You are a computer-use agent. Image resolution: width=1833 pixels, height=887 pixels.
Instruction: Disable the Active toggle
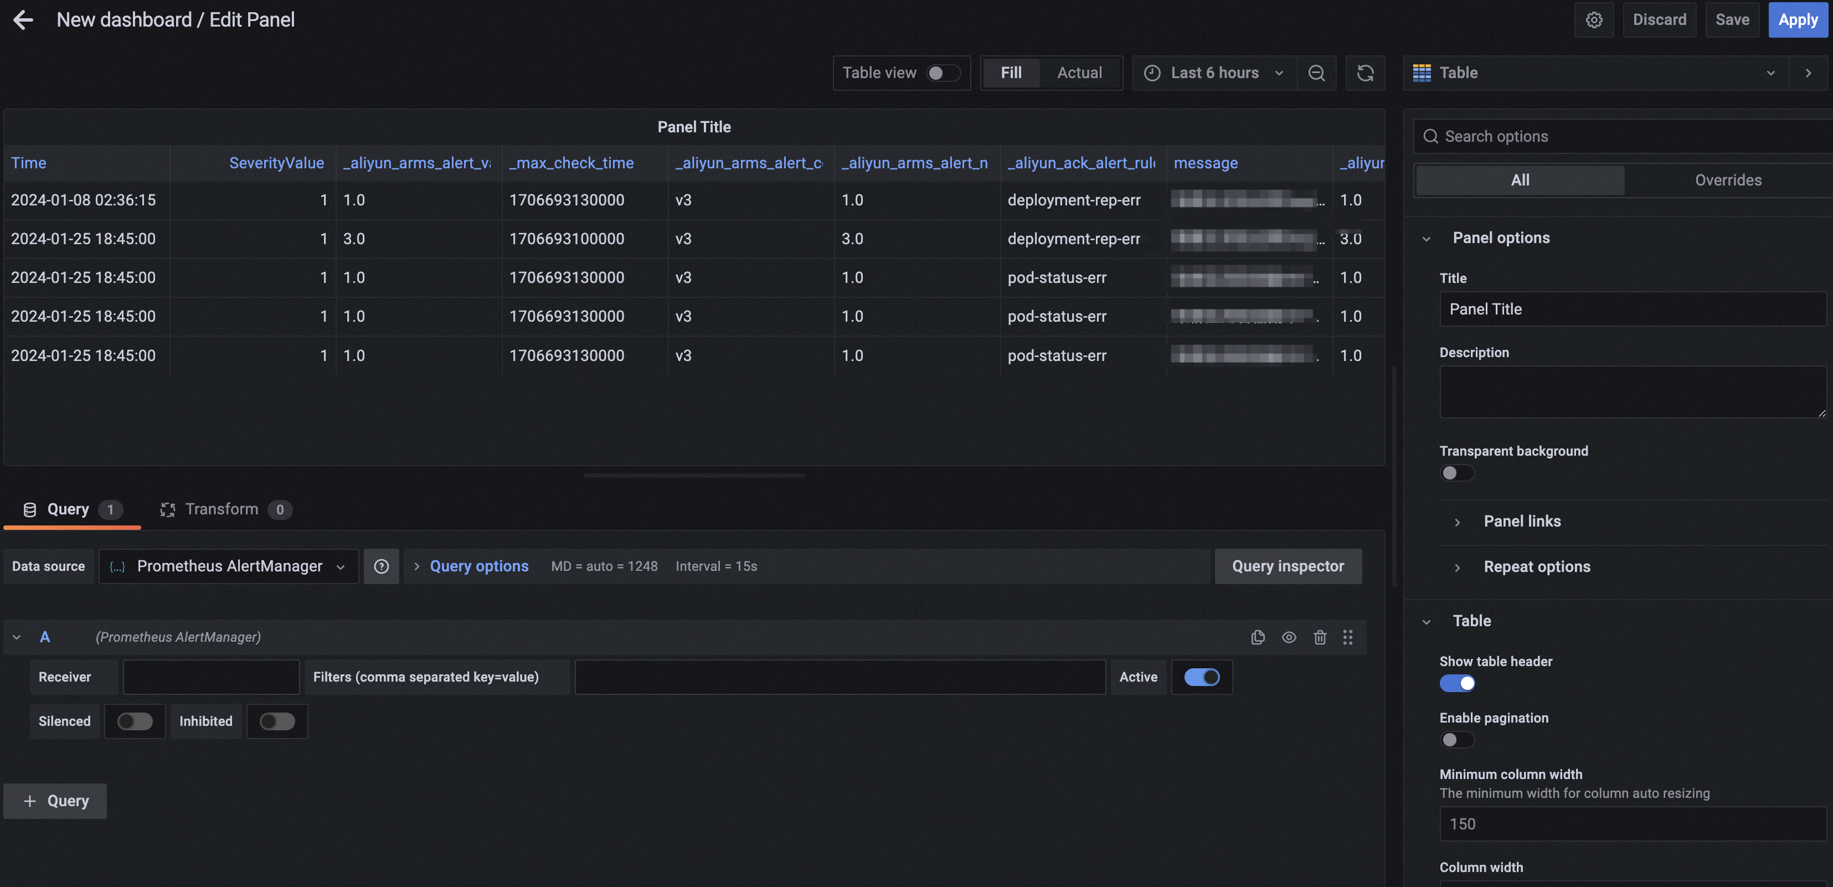tap(1202, 677)
